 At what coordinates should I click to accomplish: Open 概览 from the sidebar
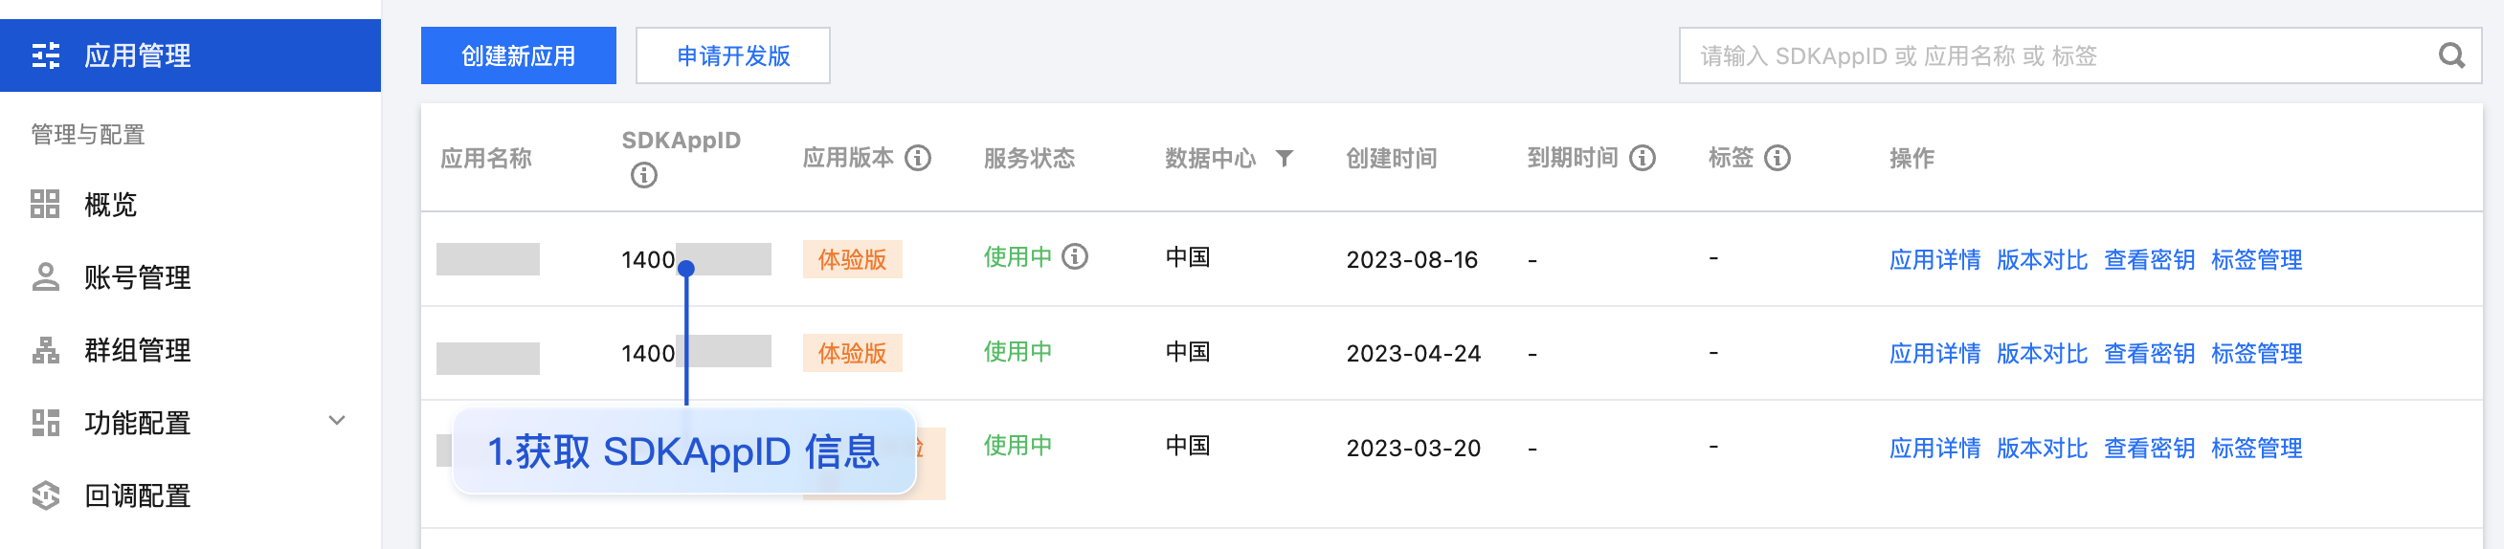pyautogui.click(x=110, y=205)
